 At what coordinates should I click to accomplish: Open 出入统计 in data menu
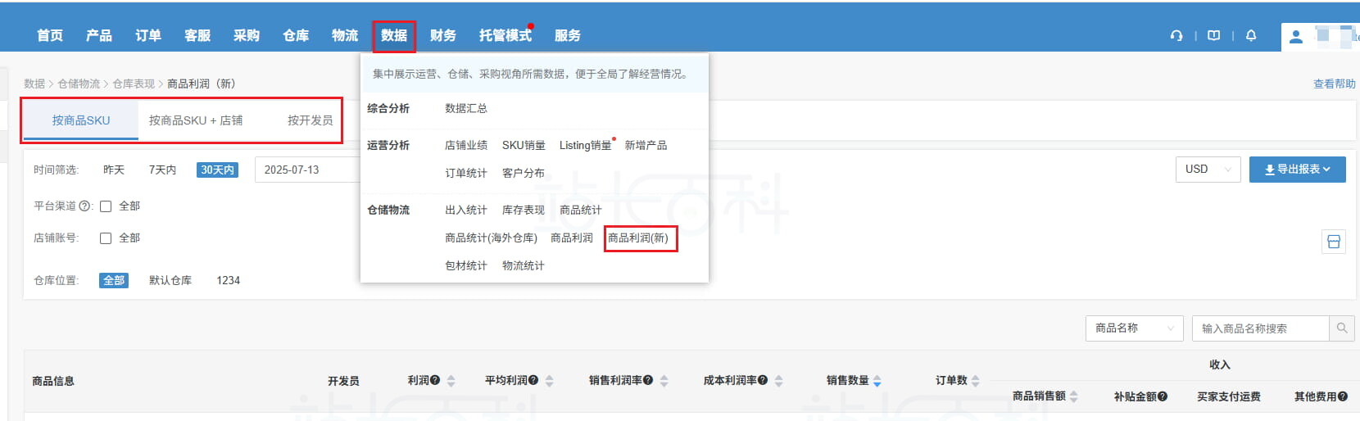pyautogui.click(x=465, y=210)
